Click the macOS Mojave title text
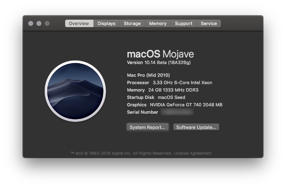The height and width of the screenshot is (188, 286). coord(160,54)
